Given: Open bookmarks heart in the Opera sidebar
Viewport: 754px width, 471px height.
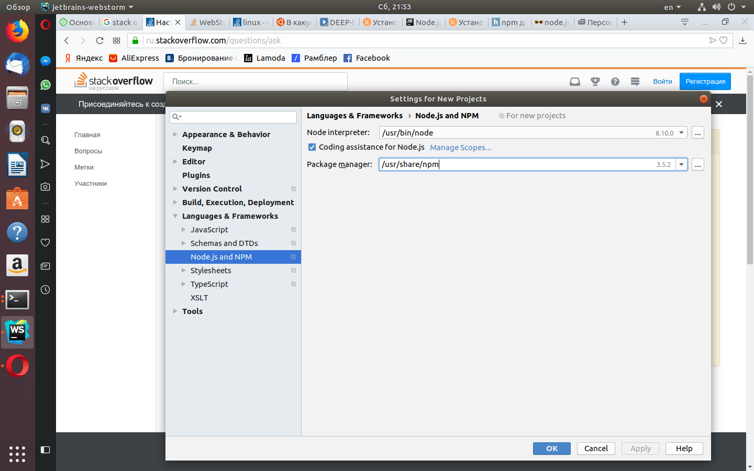Looking at the screenshot, I should pos(46,242).
